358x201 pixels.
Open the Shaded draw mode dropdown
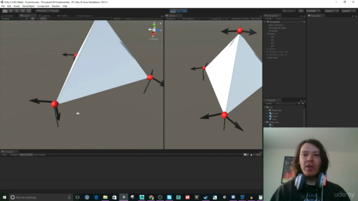click(x=12, y=18)
